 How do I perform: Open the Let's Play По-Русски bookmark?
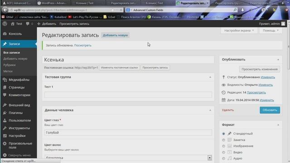[x=85, y=17]
